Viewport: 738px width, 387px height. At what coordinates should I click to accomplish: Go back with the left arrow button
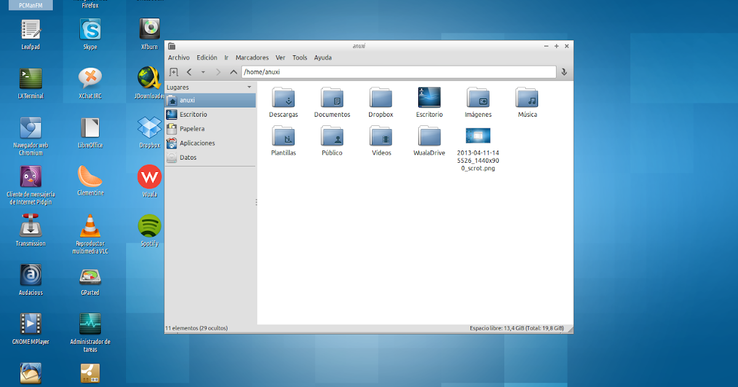(189, 72)
